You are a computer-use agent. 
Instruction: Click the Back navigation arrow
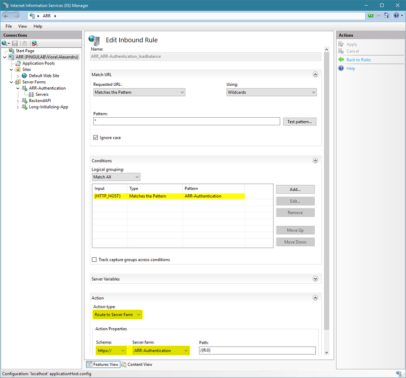[x=6, y=16]
